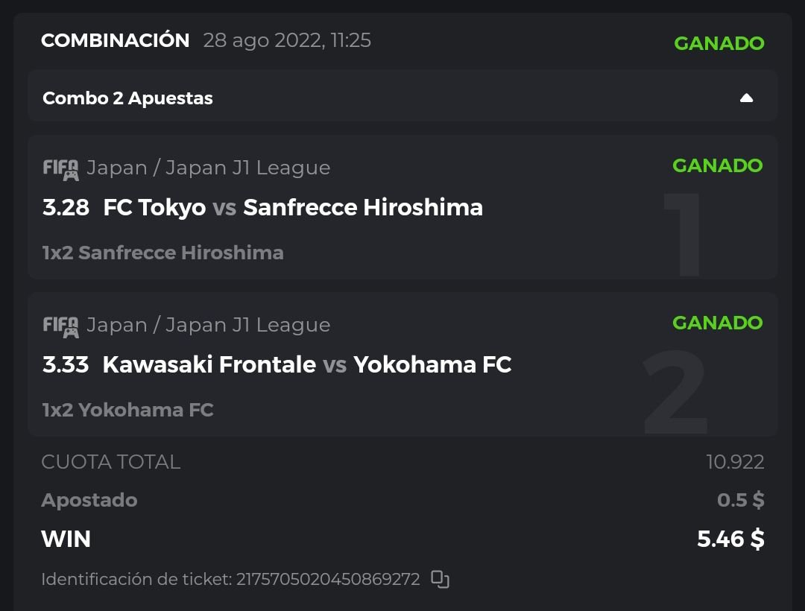Click the second bet's Japan J1 League label
The height and width of the screenshot is (611, 805).
coord(208,326)
